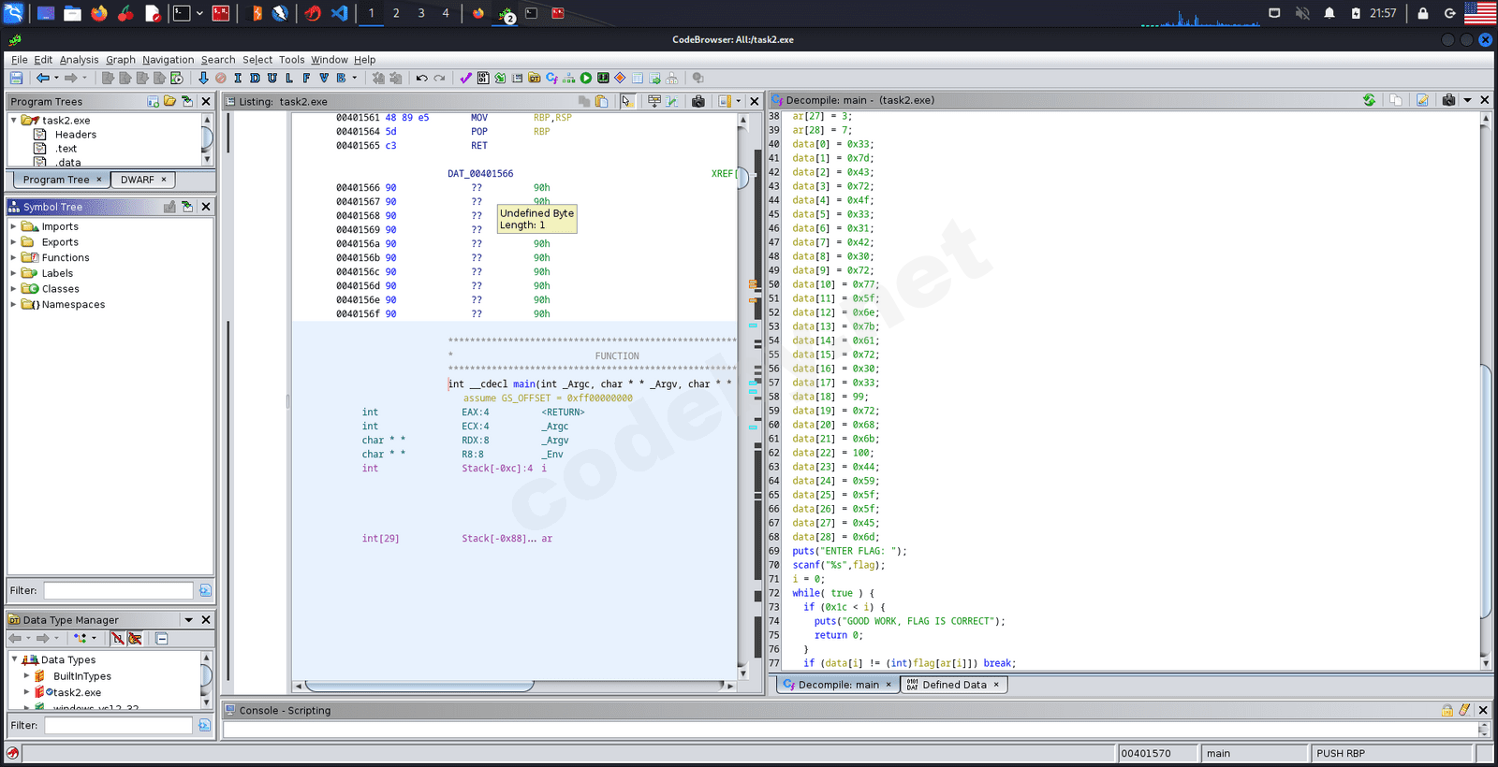Click the Display Function Graph icon
The width and height of the screenshot is (1498, 767).
click(568, 79)
